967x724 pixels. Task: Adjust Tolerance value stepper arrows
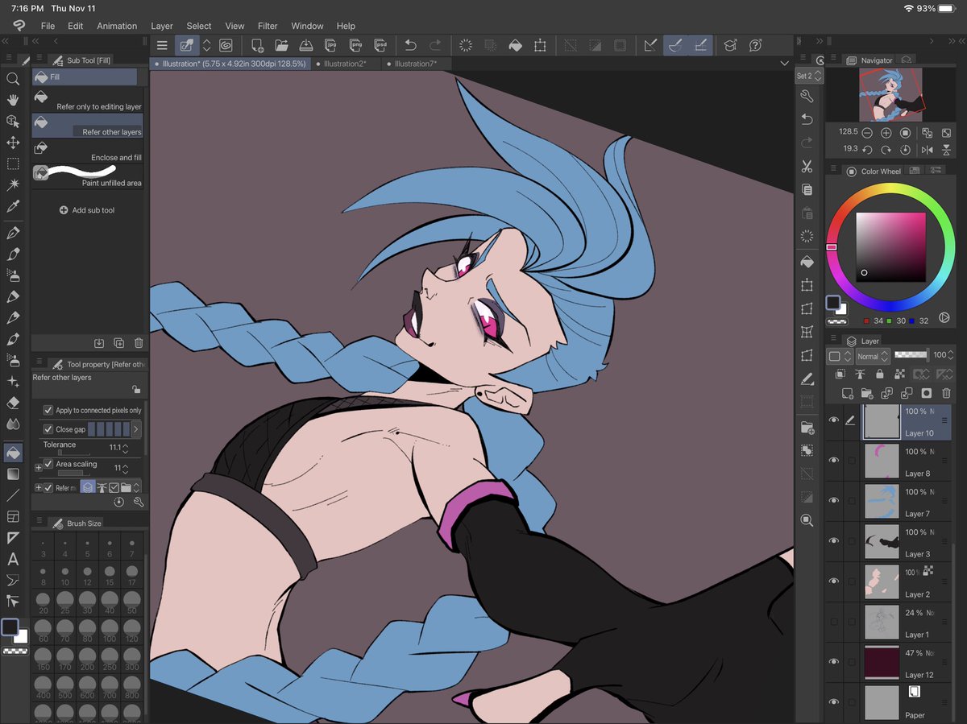coord(124,448)
